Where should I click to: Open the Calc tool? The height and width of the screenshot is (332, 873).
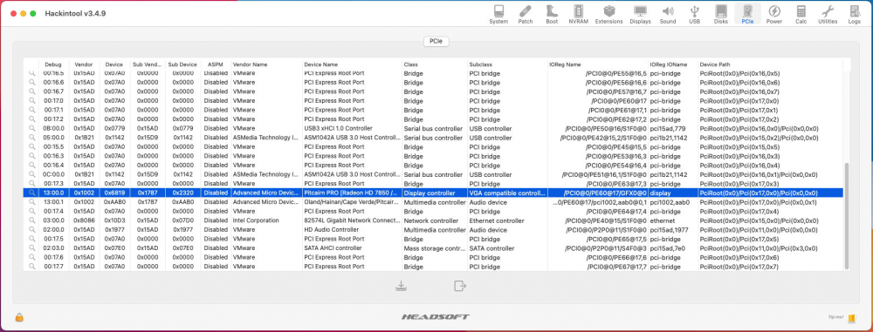coord(801,15)
